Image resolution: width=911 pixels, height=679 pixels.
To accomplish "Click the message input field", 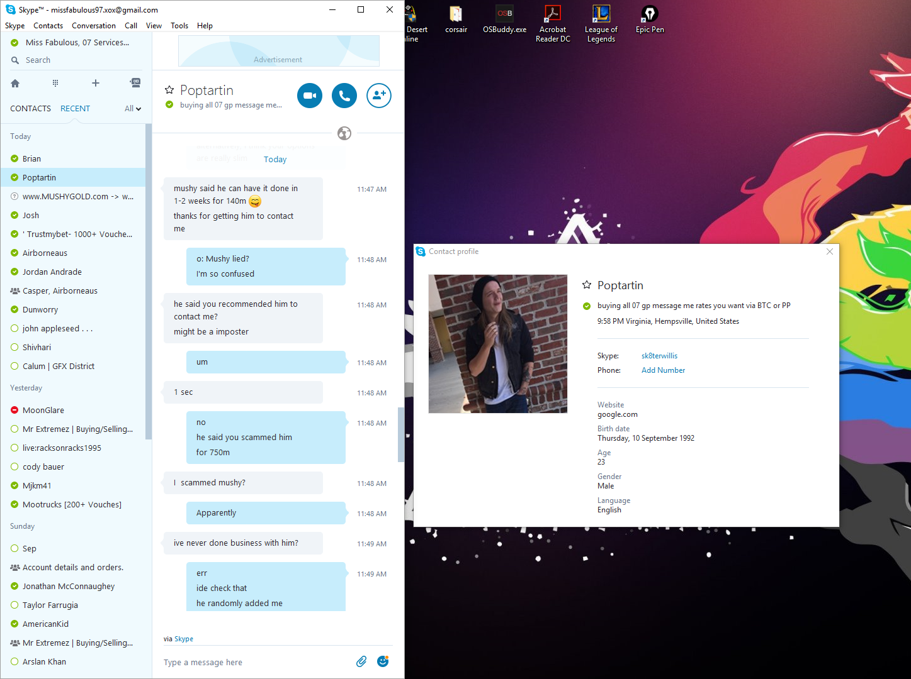I will (x=256, y=662).
